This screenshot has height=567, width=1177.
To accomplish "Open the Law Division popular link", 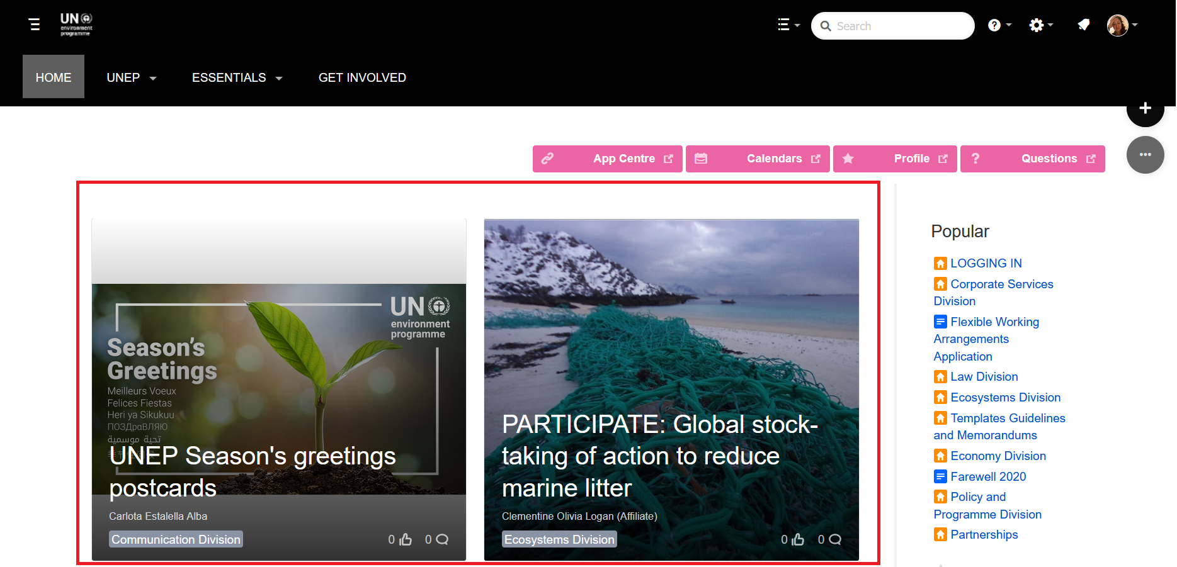I will (x=984, y=376).
